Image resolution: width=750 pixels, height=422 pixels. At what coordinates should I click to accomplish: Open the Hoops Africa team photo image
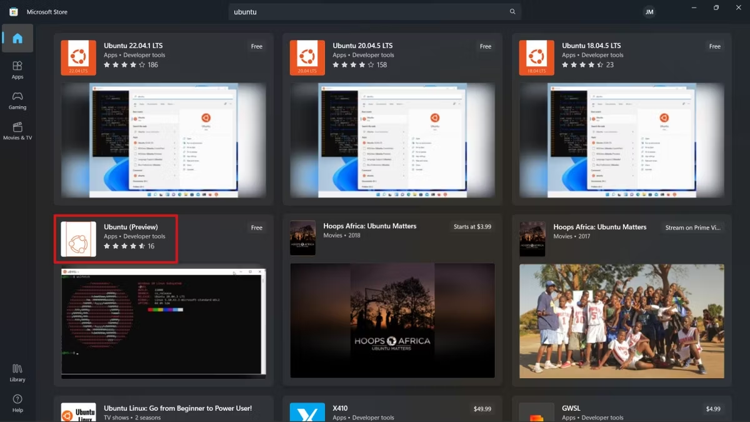[622, 320]
